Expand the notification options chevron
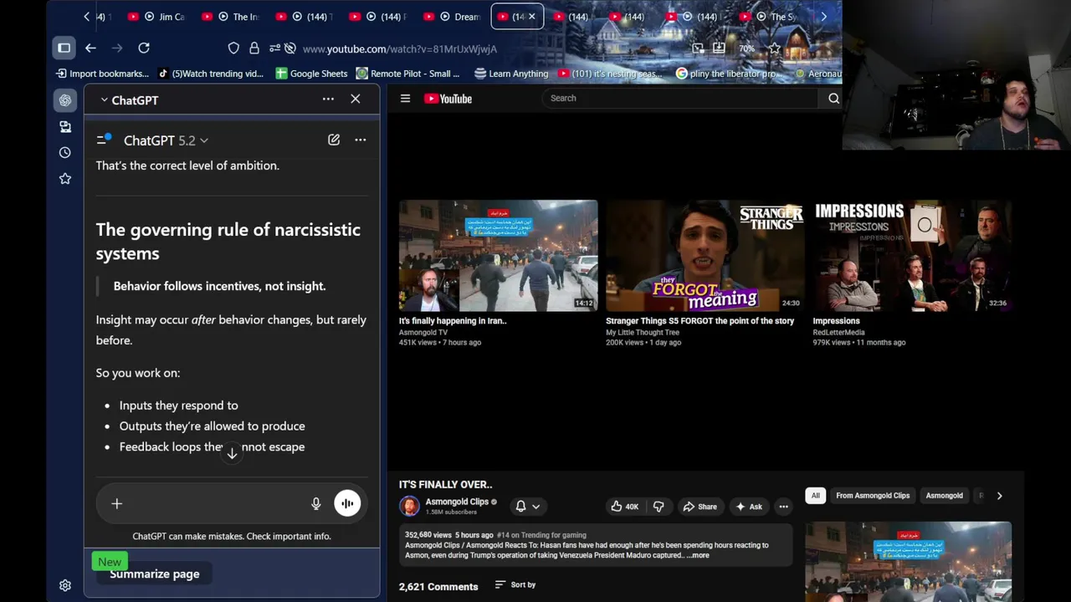 point(535,507)
